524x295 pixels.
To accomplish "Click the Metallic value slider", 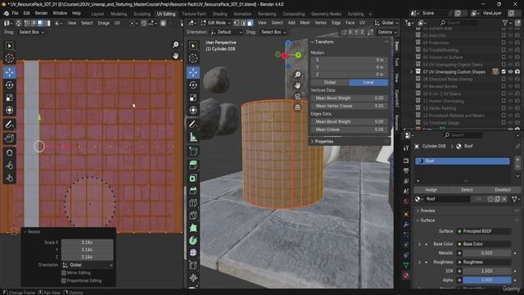I will click(487, 253).
